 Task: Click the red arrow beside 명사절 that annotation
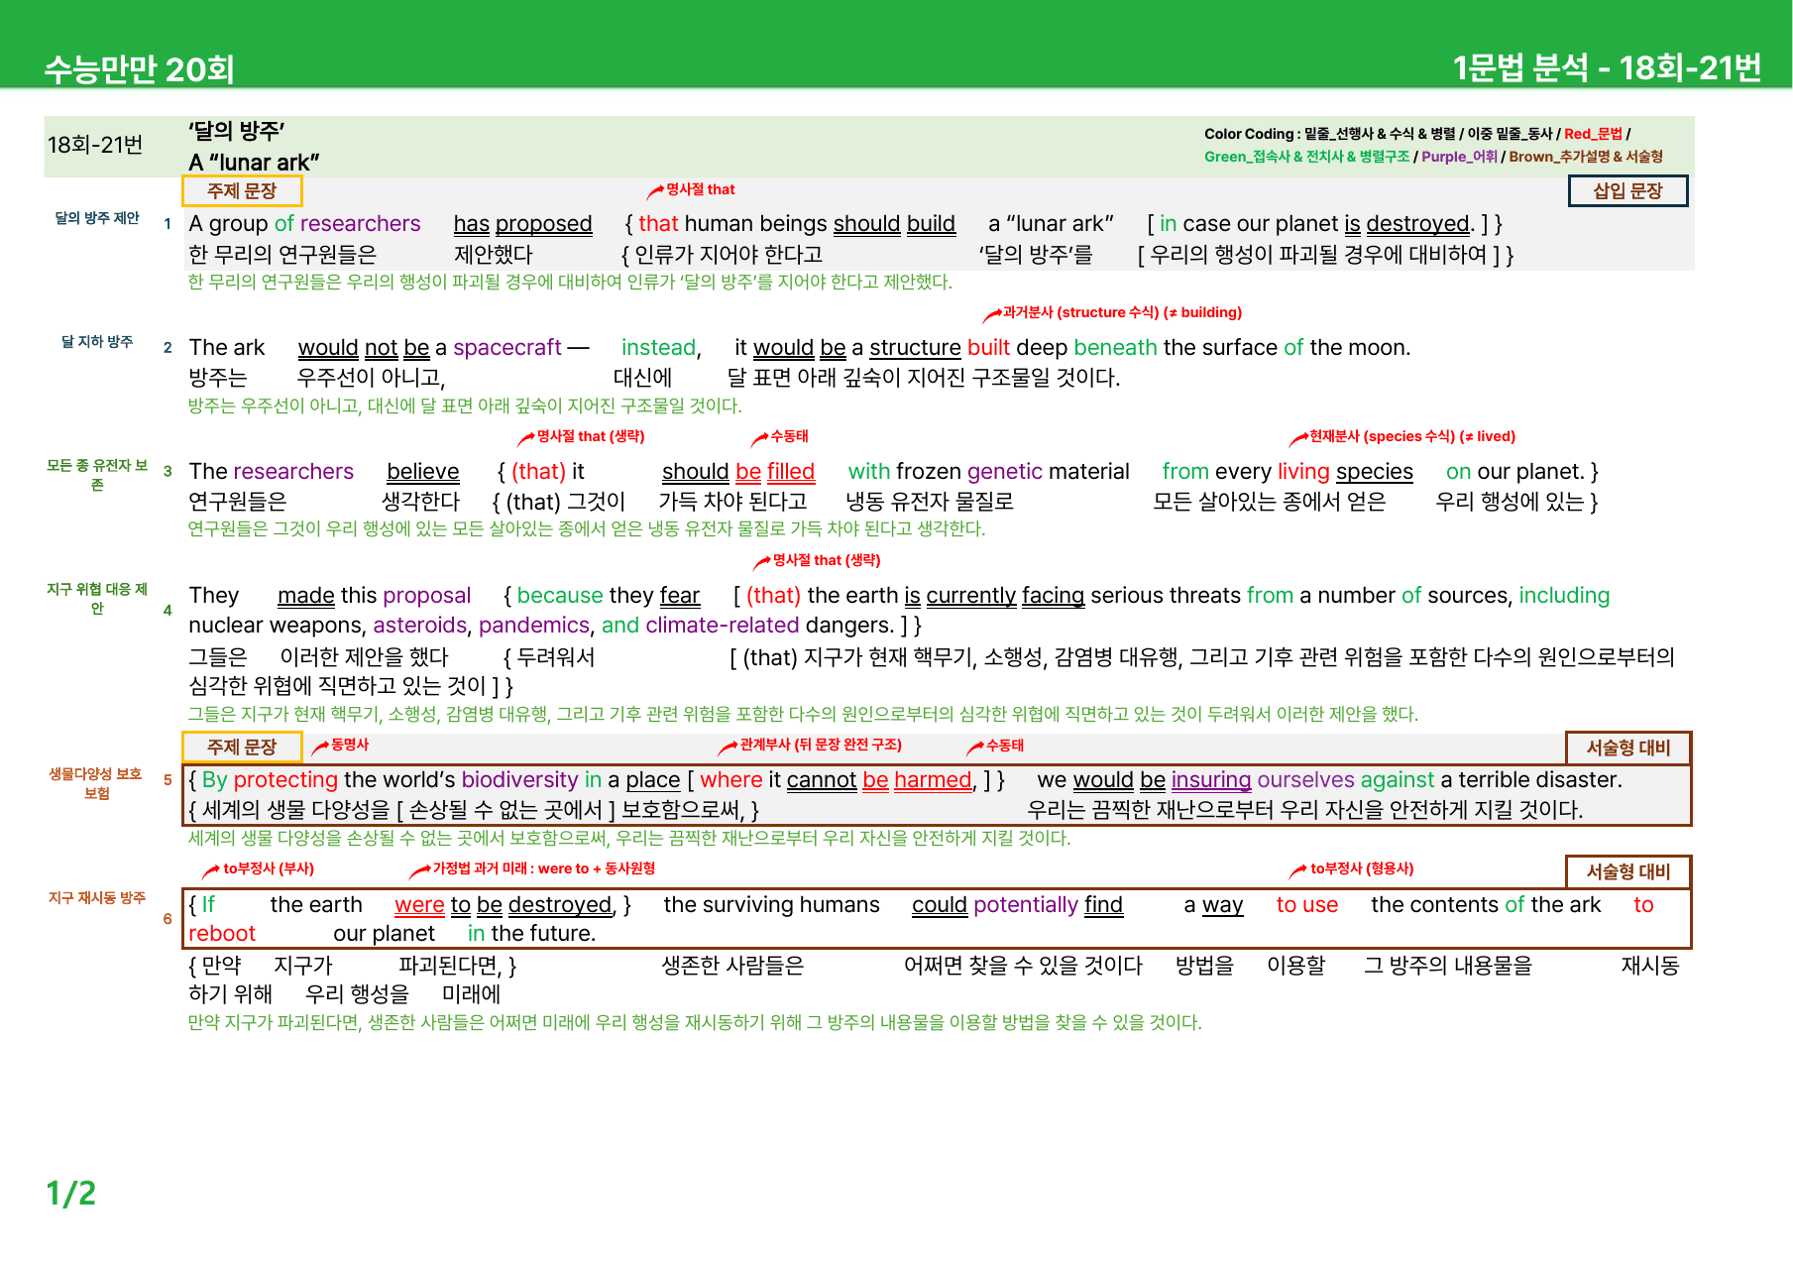[655, 190]
